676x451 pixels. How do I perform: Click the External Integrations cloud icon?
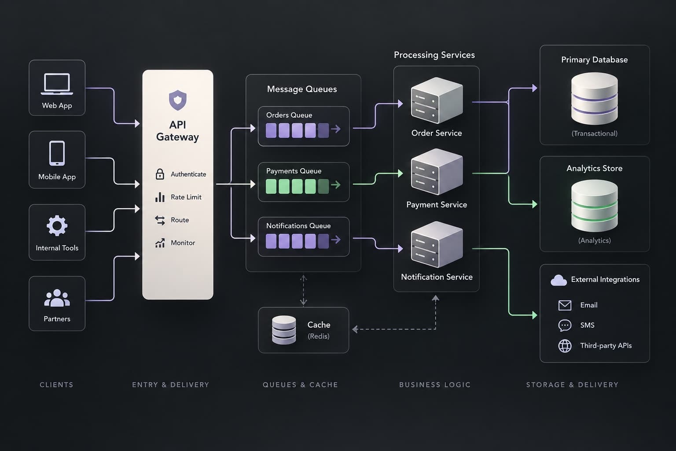pos(559,280)
